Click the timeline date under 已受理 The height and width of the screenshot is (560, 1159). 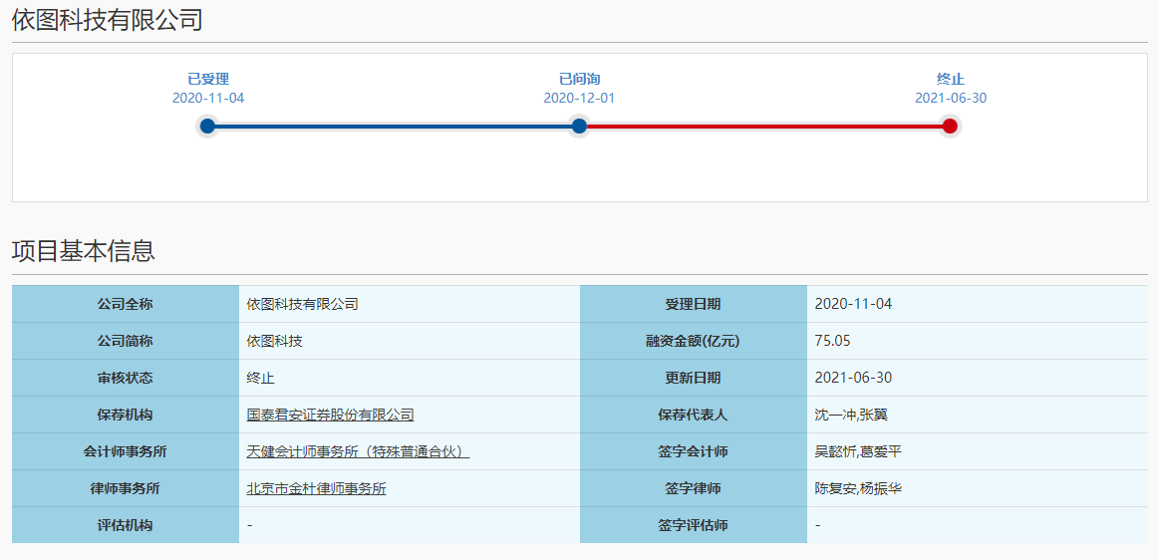[207, 99]
